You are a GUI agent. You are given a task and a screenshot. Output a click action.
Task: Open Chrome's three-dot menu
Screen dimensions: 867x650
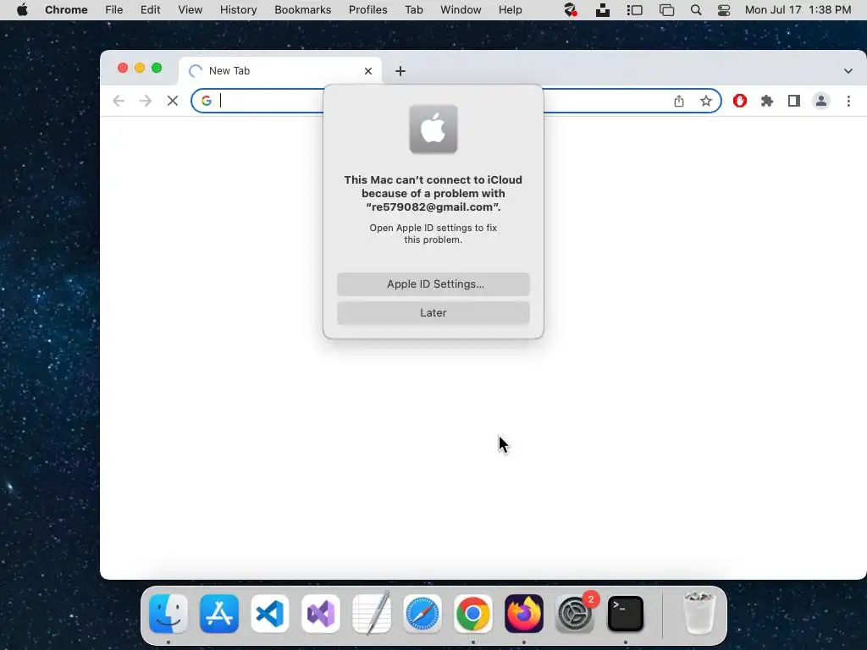click(848, 101)
